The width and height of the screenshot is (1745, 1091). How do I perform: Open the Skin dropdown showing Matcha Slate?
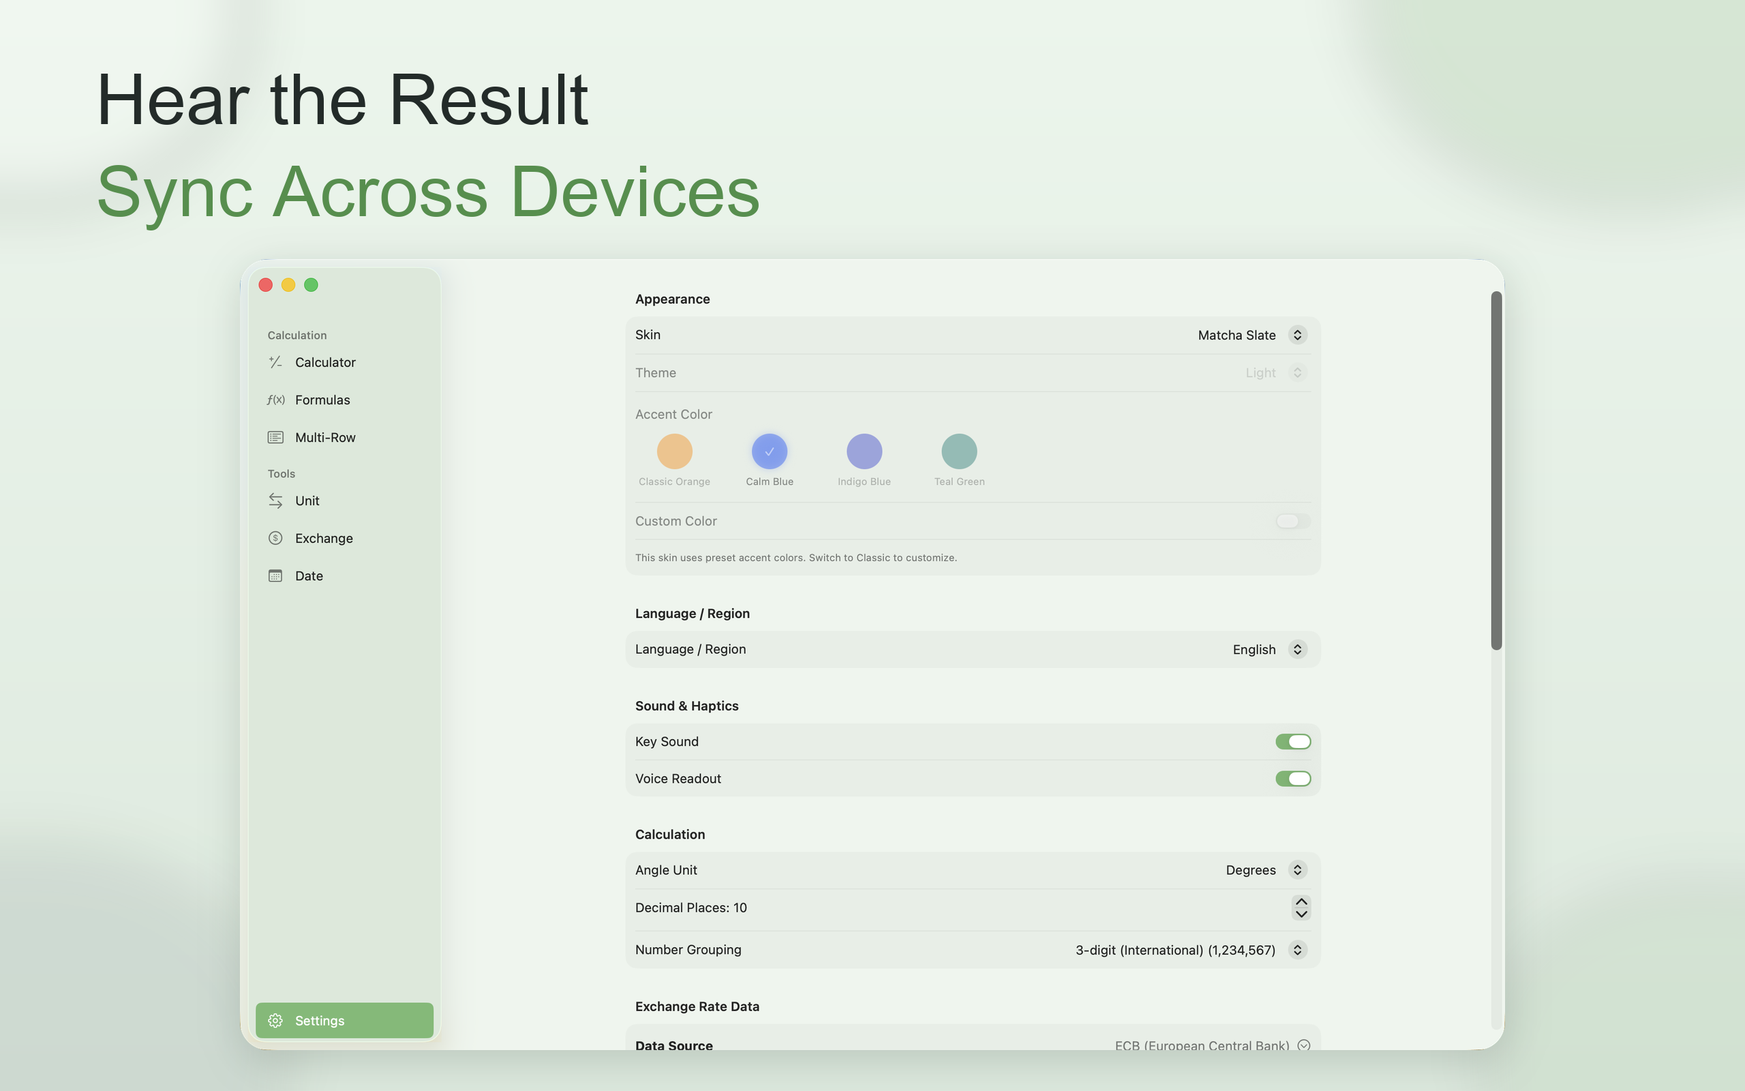tap(1251, 335)
